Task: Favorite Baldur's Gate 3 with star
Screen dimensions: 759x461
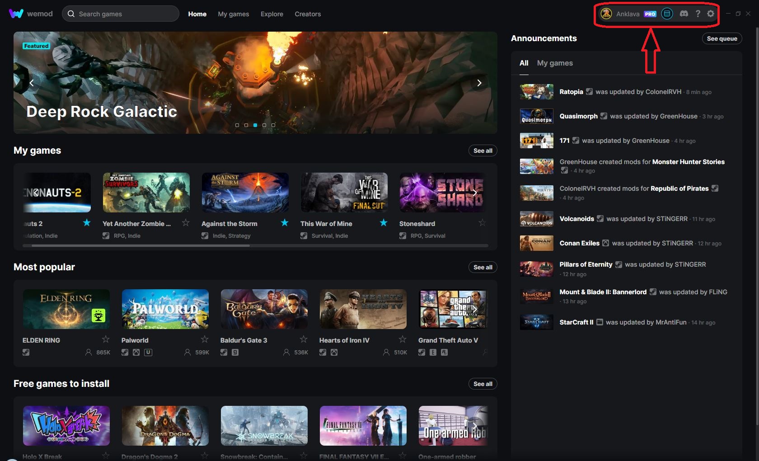Action: click(x=304, y=339)
